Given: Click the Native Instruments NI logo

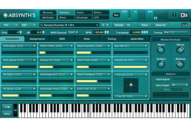Looking at the screenshot, I should point(184,15).
